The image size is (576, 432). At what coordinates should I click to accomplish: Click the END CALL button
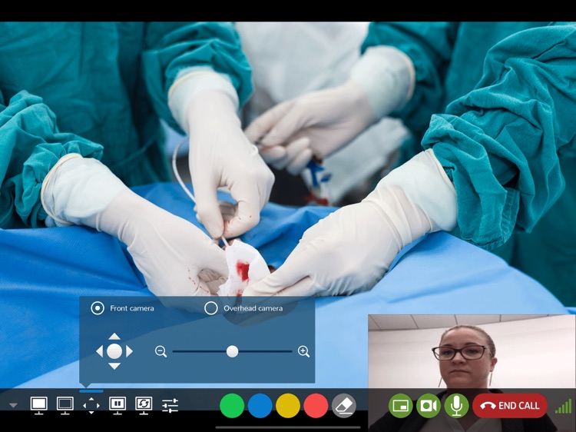(x=510, y=406)
